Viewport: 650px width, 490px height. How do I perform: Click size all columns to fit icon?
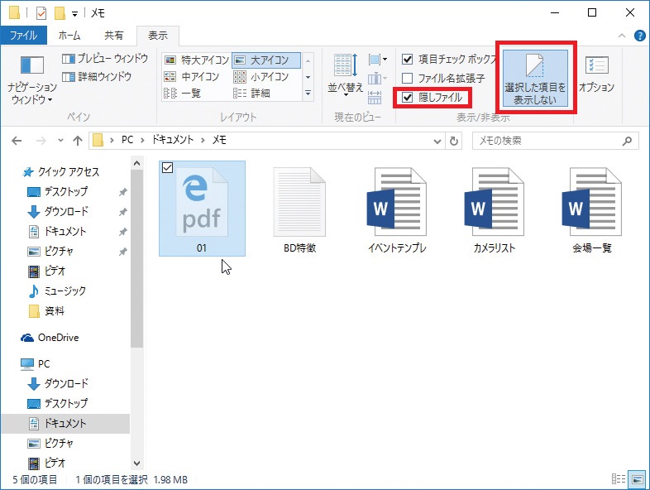[375, 97]
